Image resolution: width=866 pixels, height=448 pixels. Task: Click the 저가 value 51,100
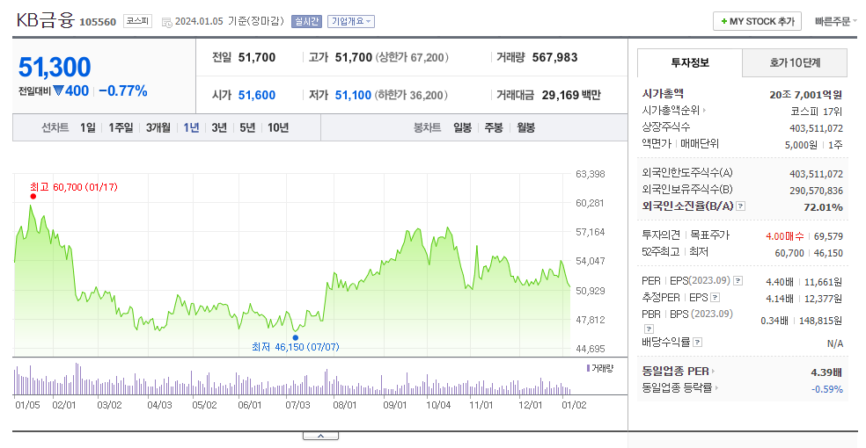click(353, 96)
